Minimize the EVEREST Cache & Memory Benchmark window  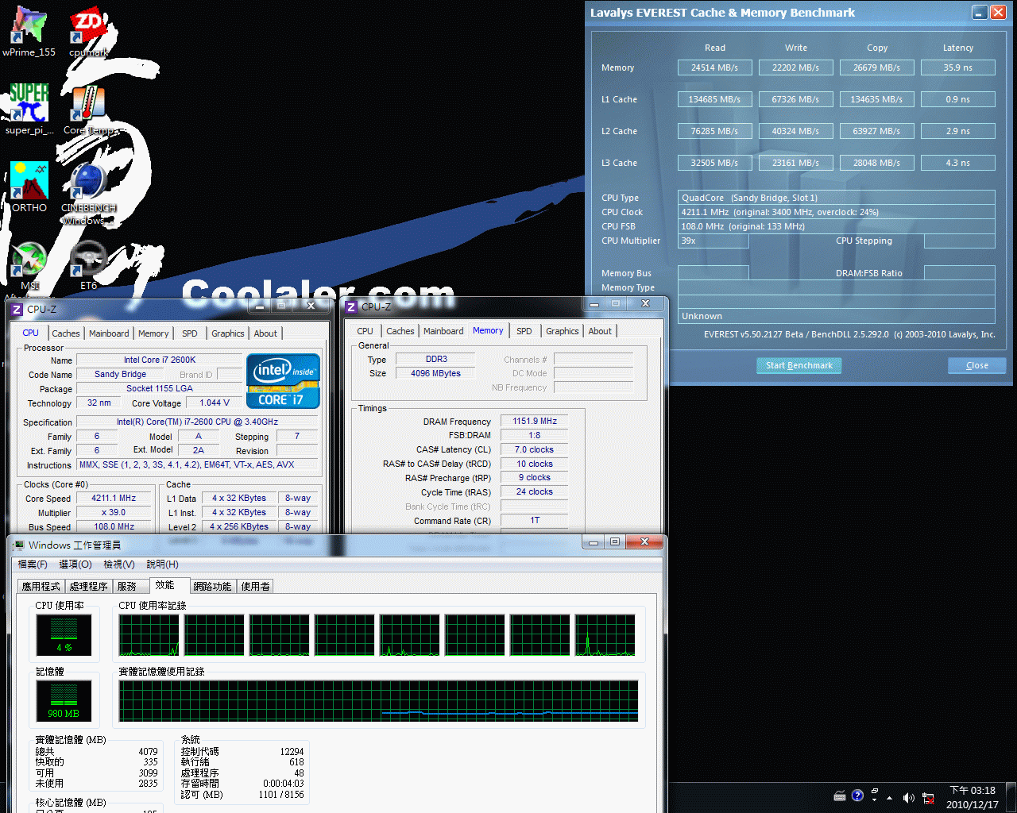coord(980,12)
